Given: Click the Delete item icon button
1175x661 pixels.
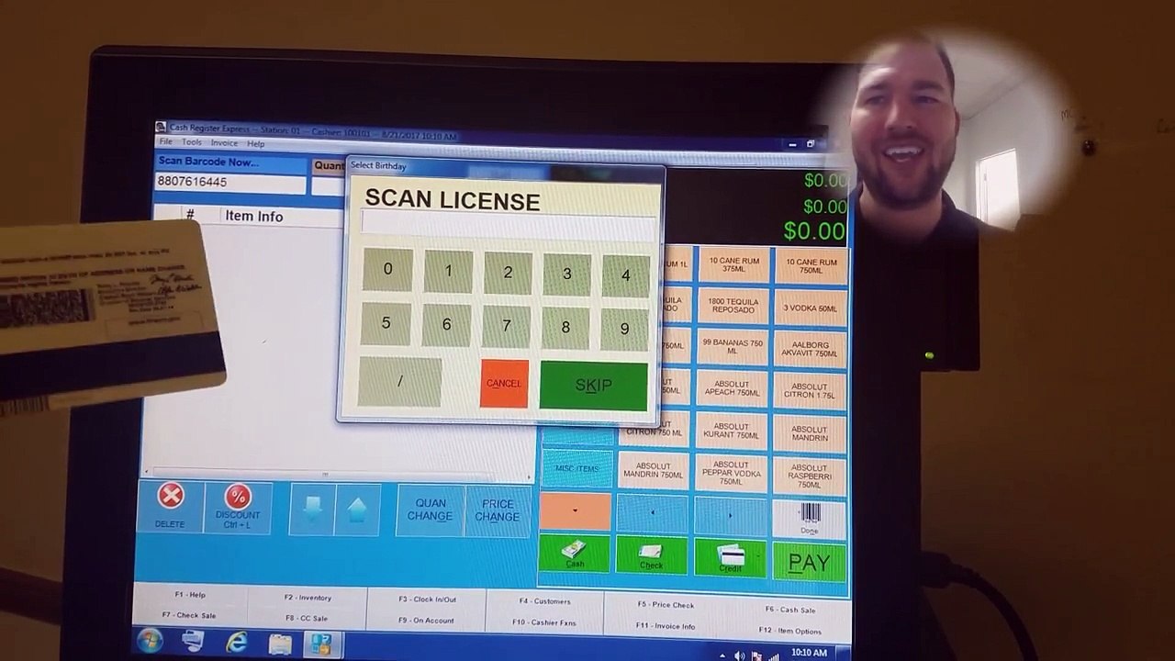Looking at the screenshot, I should [170, 507].
